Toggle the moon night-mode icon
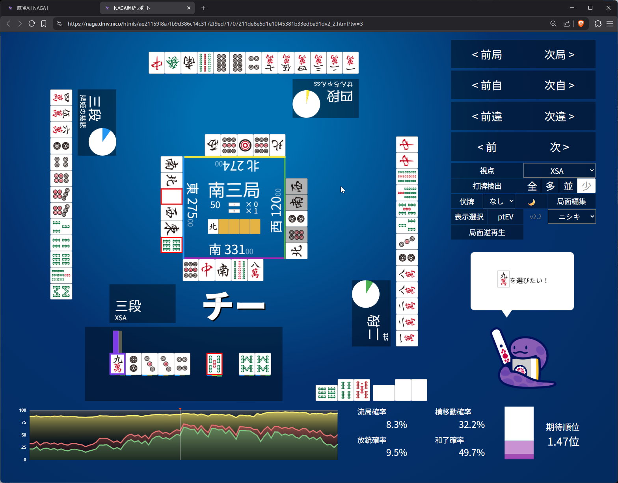 coord(532,202)
